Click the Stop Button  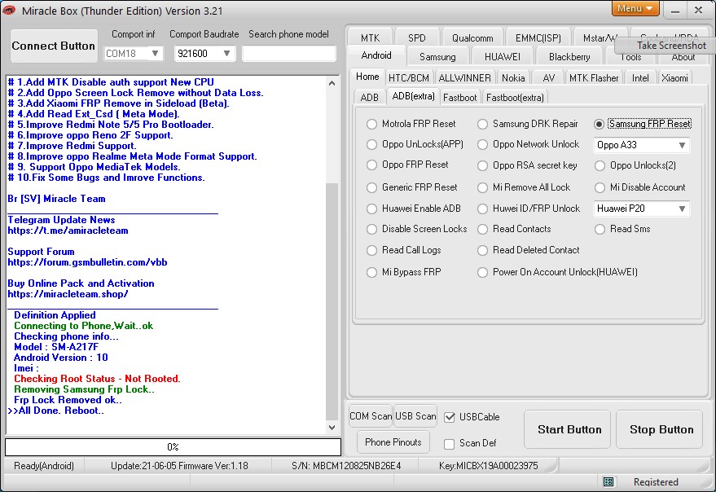(x=659, y=429)
